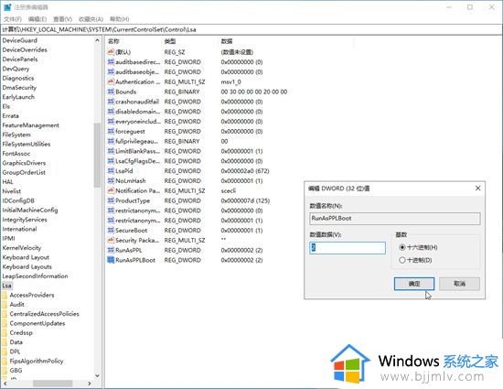Viewport: 503px width, 389px height.
Task: Open the 帮助(H) menu
Action: [x=119, y=19]
